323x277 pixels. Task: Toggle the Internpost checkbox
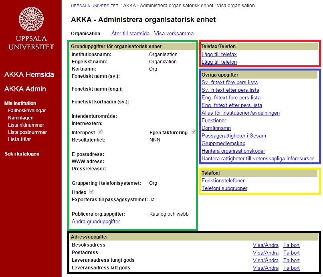[x=100, y=131]
